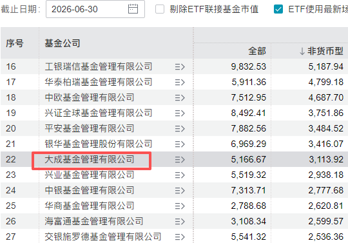Select 兴业基金管理有限公司 company name

point(90,175)
